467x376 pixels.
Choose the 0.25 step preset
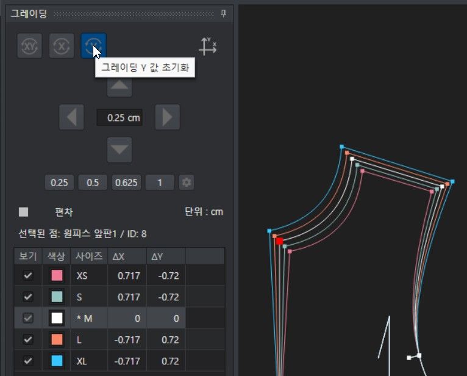(59, 183)
